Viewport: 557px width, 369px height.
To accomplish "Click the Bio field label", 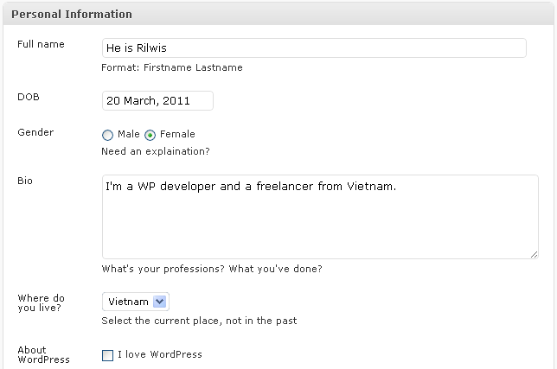I will pos(25,181).
